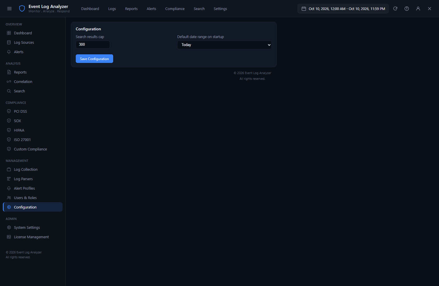The image size is (439, 286).
Task: Click the Users & Roles people icon
Action: 9,198
